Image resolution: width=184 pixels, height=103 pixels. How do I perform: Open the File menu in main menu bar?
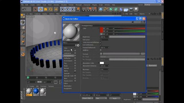tap(22, 5)
